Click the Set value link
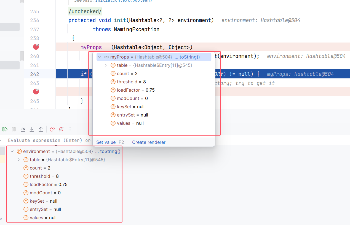 pos(106,142)
